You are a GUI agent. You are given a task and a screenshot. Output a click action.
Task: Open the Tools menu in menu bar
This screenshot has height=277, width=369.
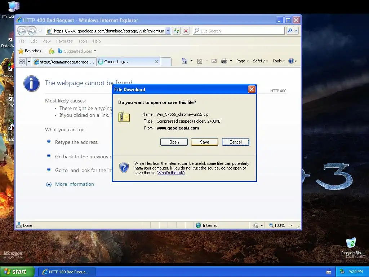[x=83, y=41]
